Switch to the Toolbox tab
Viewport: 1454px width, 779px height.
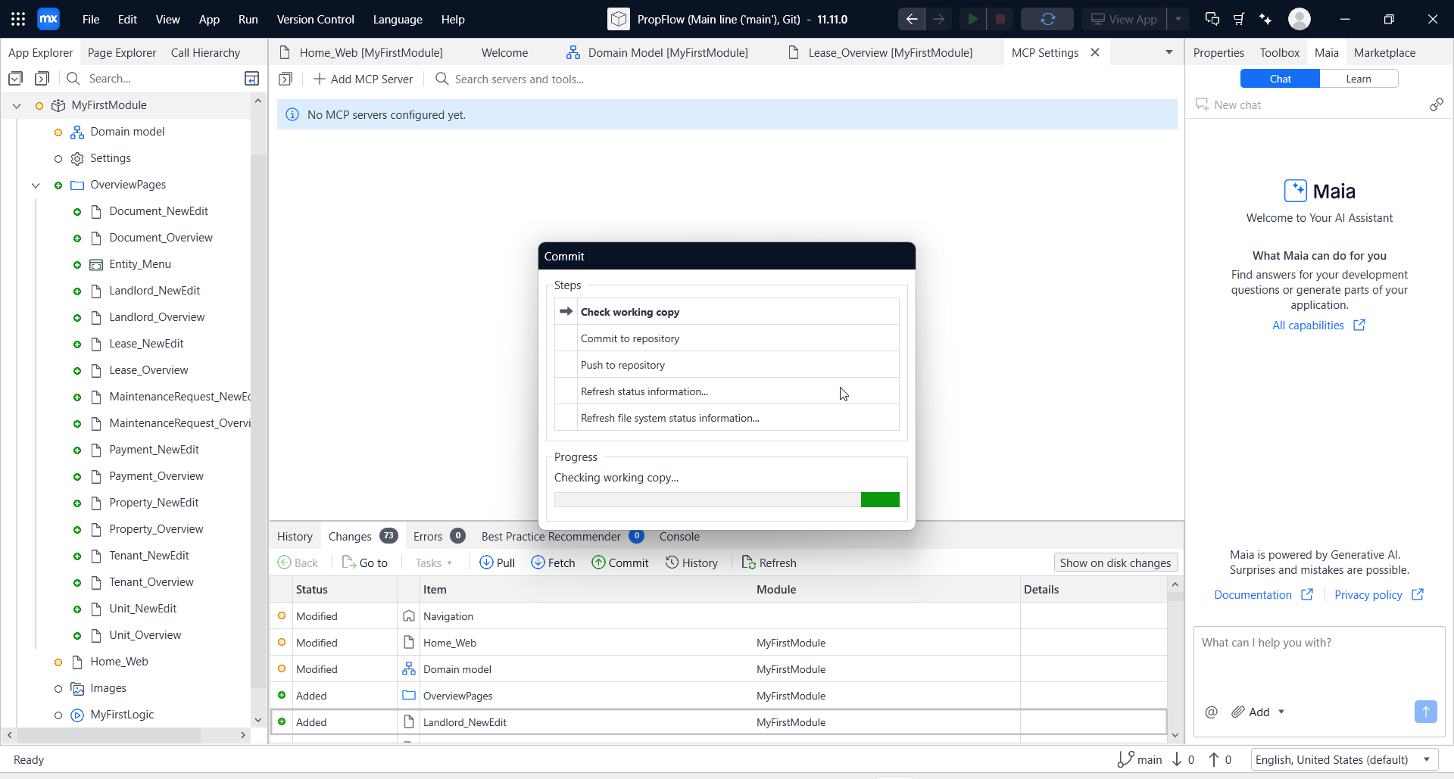1279,52
